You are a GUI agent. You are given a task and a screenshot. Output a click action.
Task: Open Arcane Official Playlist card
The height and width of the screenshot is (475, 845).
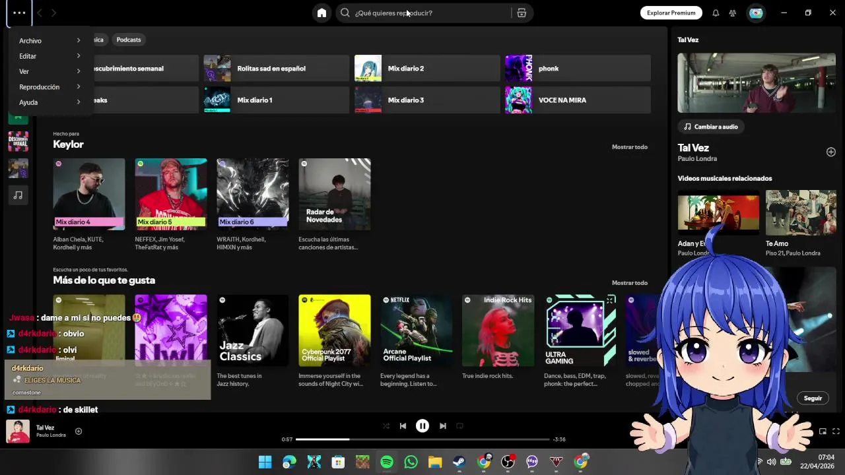coord(417,341)
